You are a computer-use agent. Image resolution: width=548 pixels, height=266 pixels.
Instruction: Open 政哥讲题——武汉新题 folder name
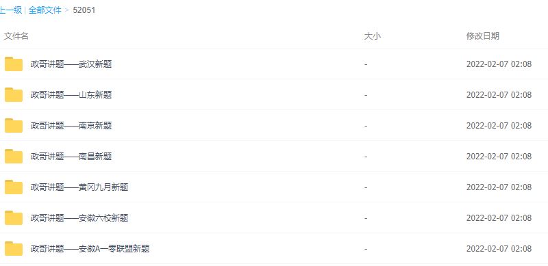tap(71, 64)
